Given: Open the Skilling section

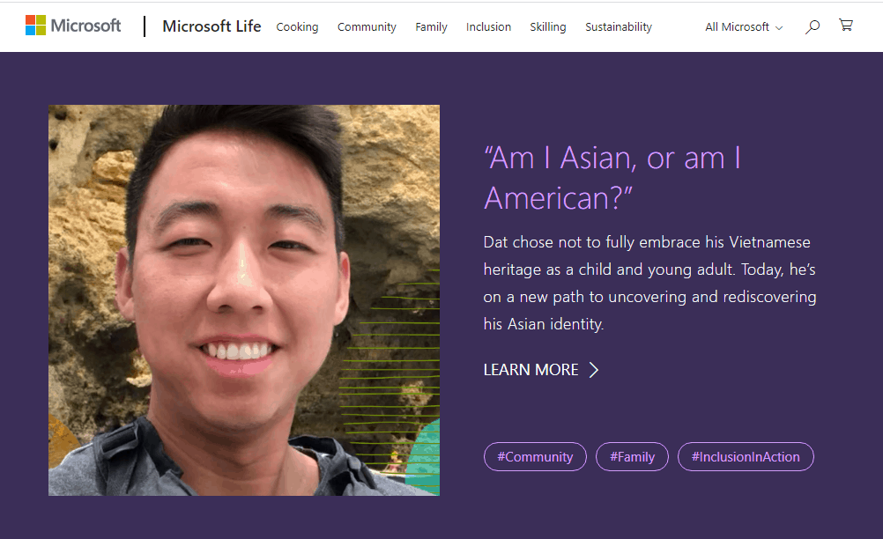Looking at the screenshot, I should point(547,27).
